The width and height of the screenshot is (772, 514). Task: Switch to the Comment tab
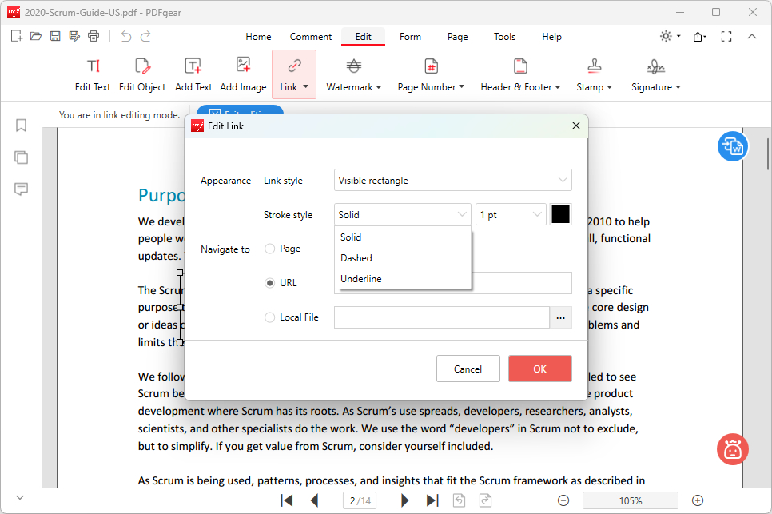coord(311,37)
